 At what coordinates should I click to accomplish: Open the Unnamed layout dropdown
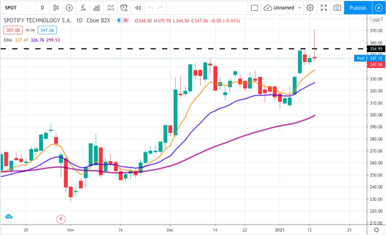(x=300, y=8)
